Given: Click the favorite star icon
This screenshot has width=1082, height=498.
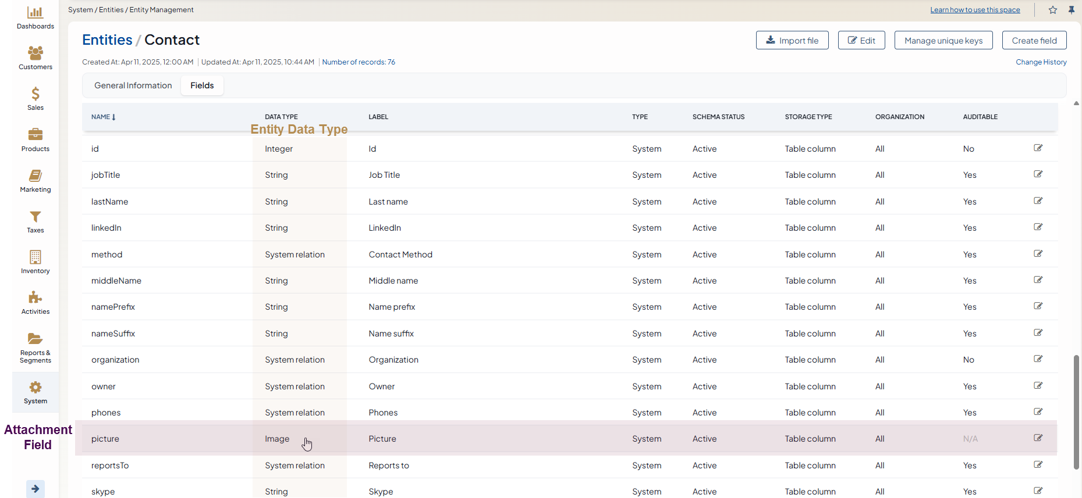Looking at the screenshot, I should point(1053,10).
